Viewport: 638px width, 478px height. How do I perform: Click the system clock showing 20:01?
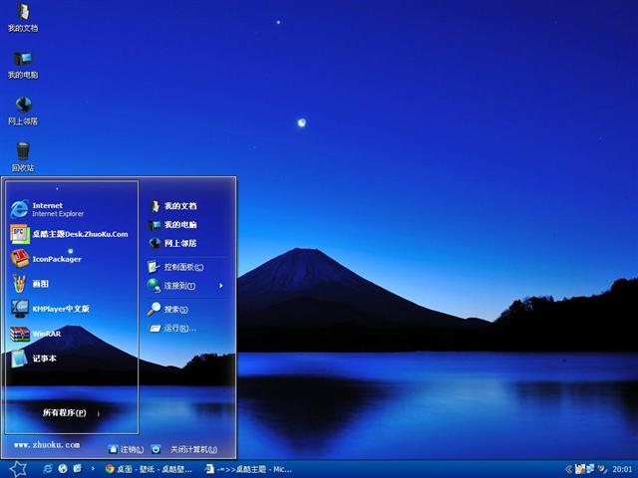622,468
